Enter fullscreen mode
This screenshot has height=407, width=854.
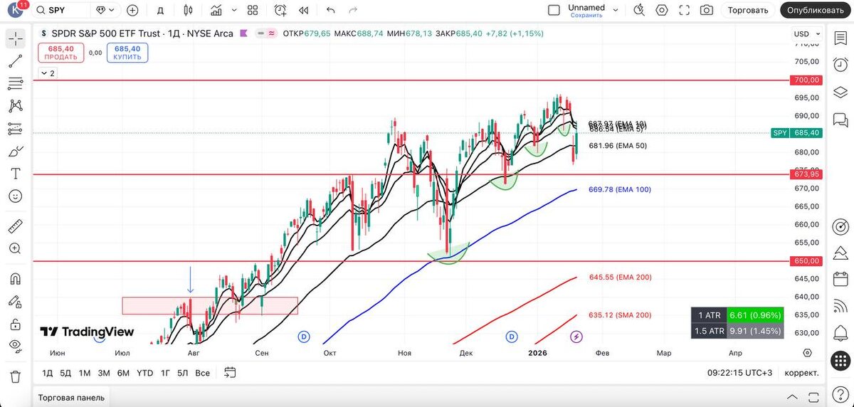tap(684, 10)
